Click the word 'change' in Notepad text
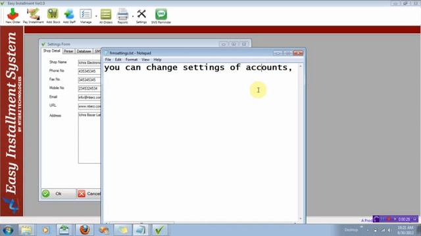This screenshot has height=236, width=421. click(x=162, y=68)
